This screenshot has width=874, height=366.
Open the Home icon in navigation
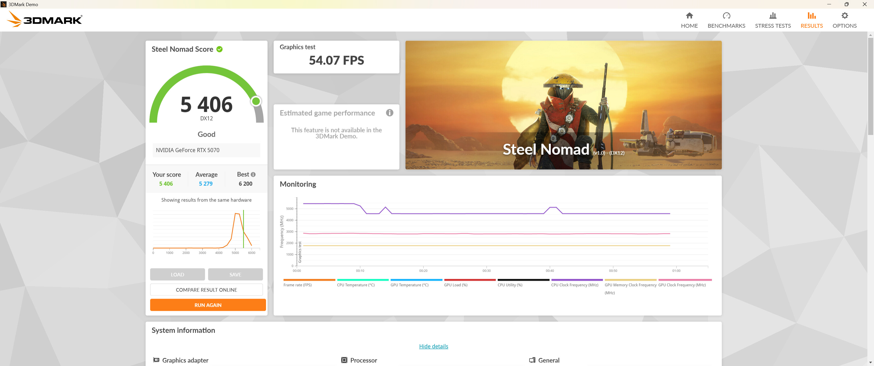(x=689, y=16)
